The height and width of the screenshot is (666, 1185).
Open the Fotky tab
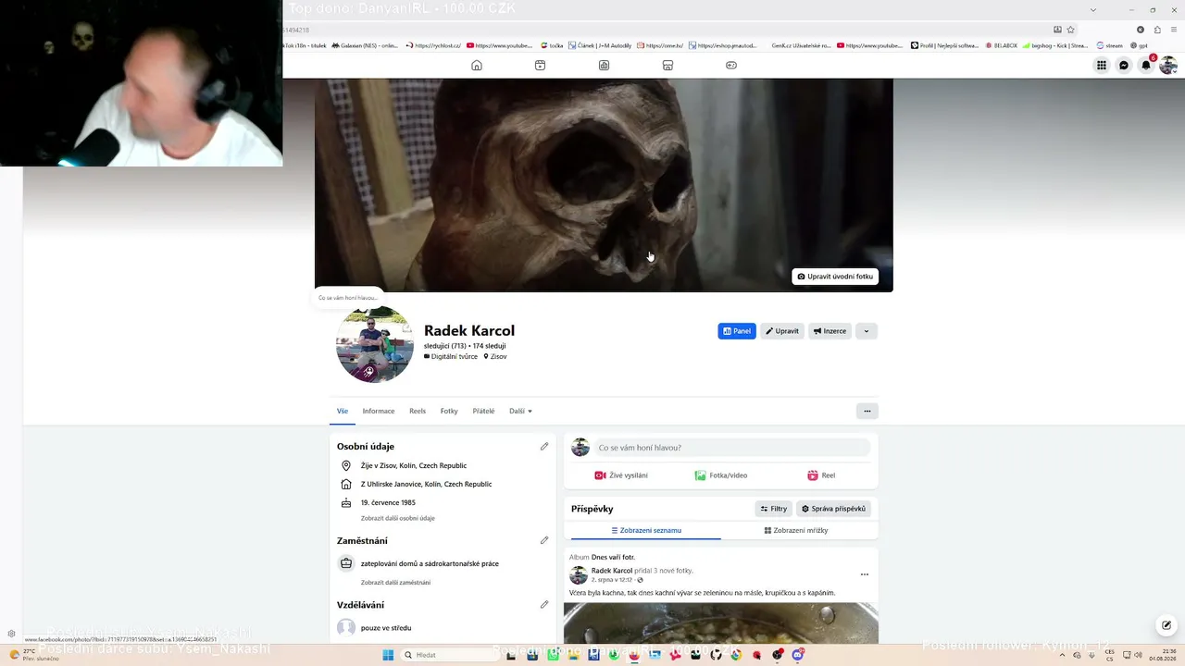coord(449,411)
